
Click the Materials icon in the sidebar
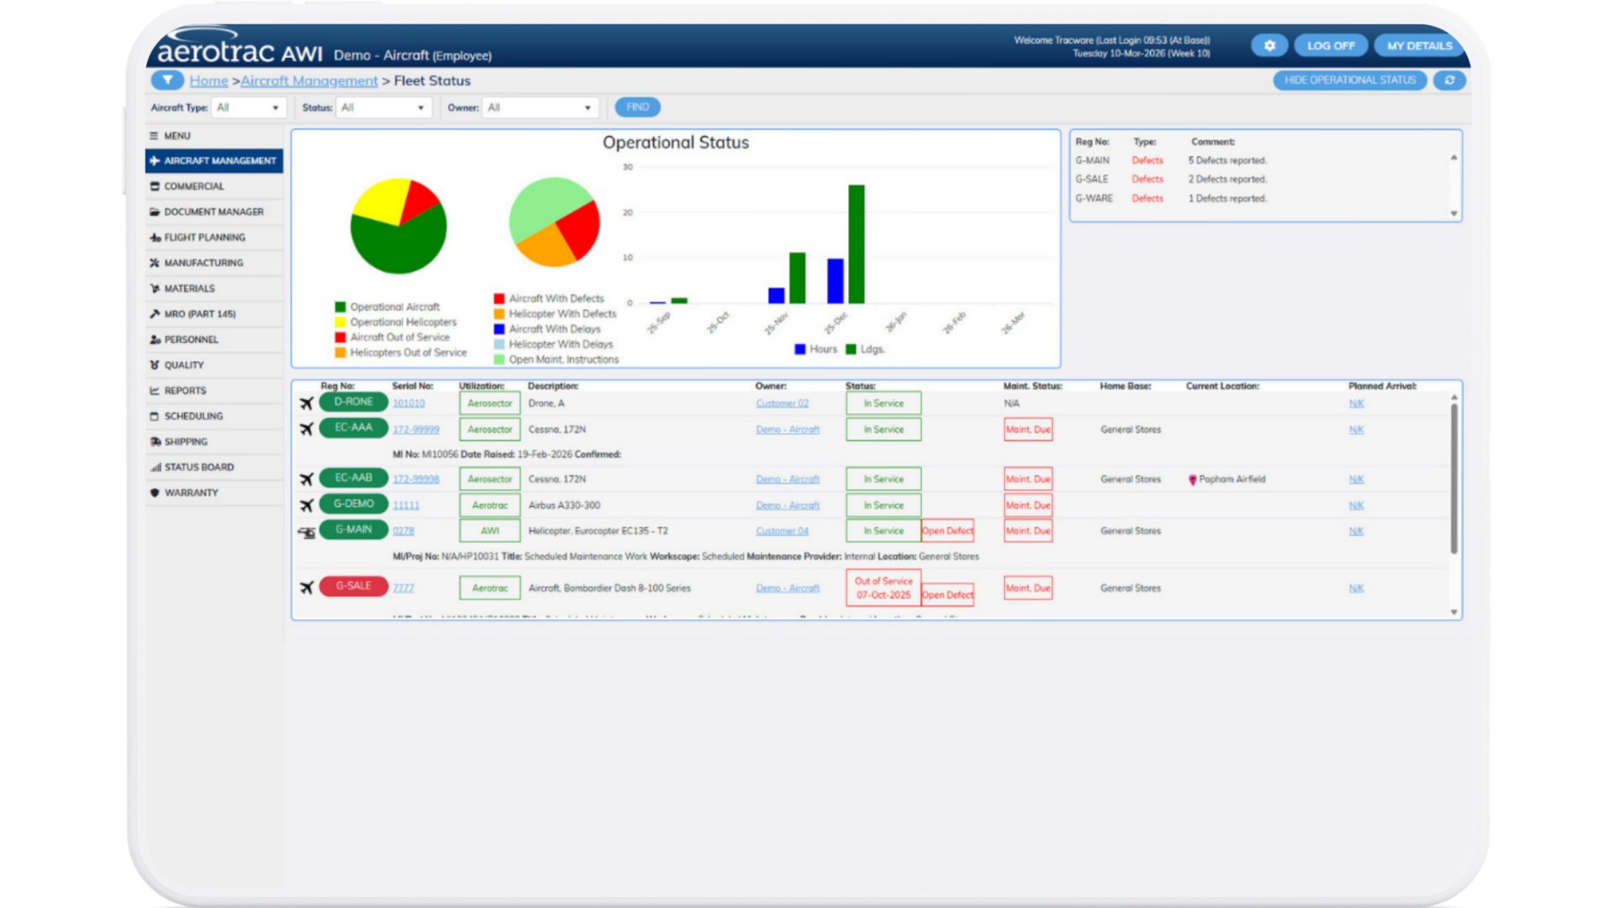click(x=155, y=288)
